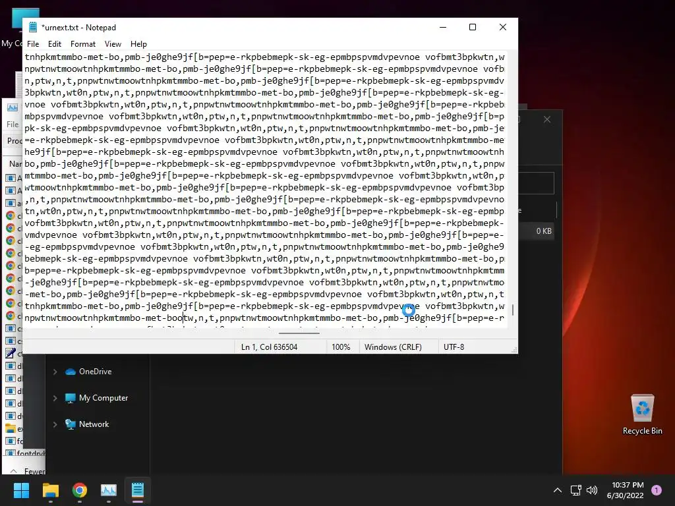675x506 pixels.
Task: Expand the Network tree node
Action: point(55,425)
